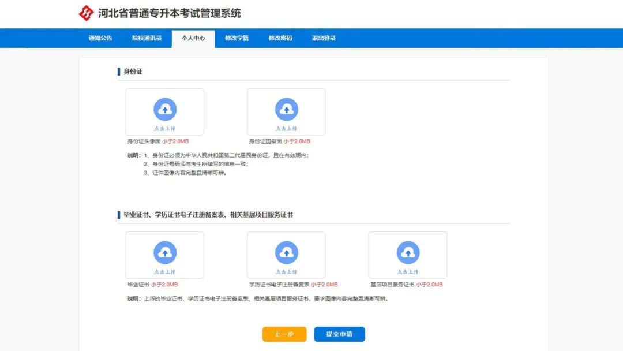The image size is (623, 351).
Task: Click the dashed upload box for 学历证书电子注册备案表
Action: click(x=287, y=255)
